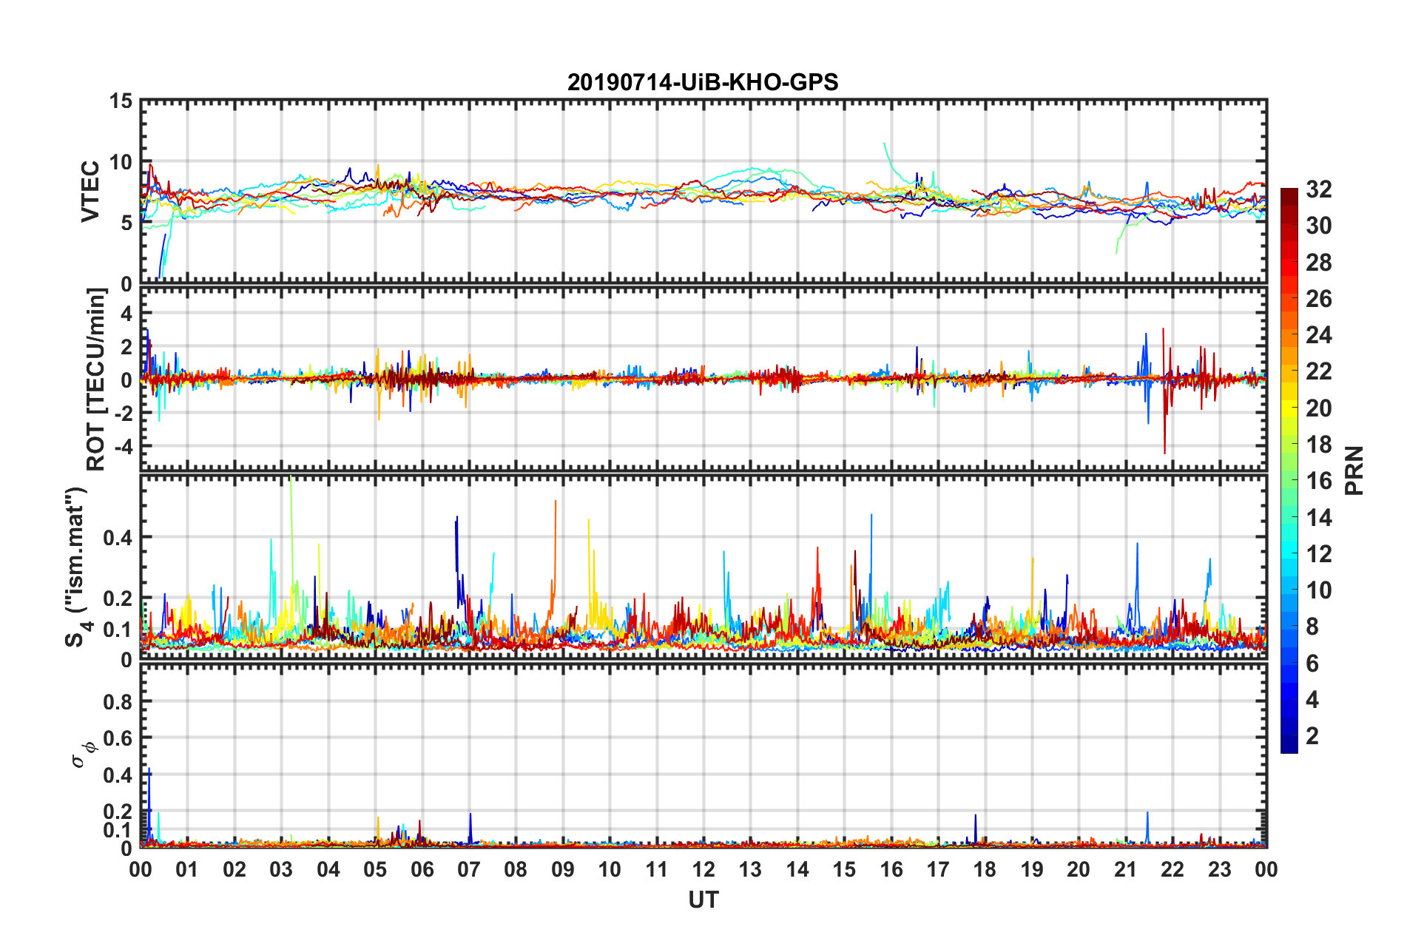Click the x-axis tick label 14

(797, 869)
